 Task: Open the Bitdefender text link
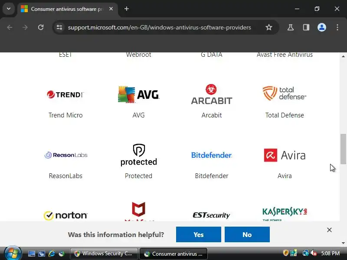(212, 176)
